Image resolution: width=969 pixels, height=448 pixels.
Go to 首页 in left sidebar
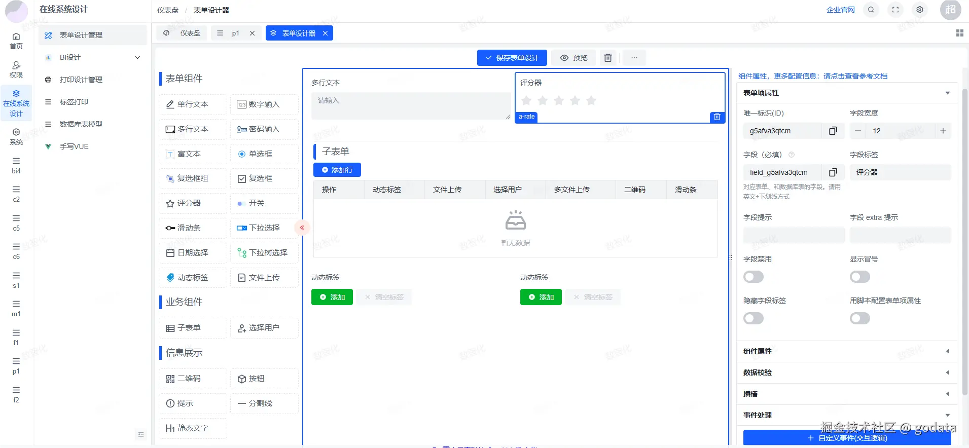click(x=16, y=41)
